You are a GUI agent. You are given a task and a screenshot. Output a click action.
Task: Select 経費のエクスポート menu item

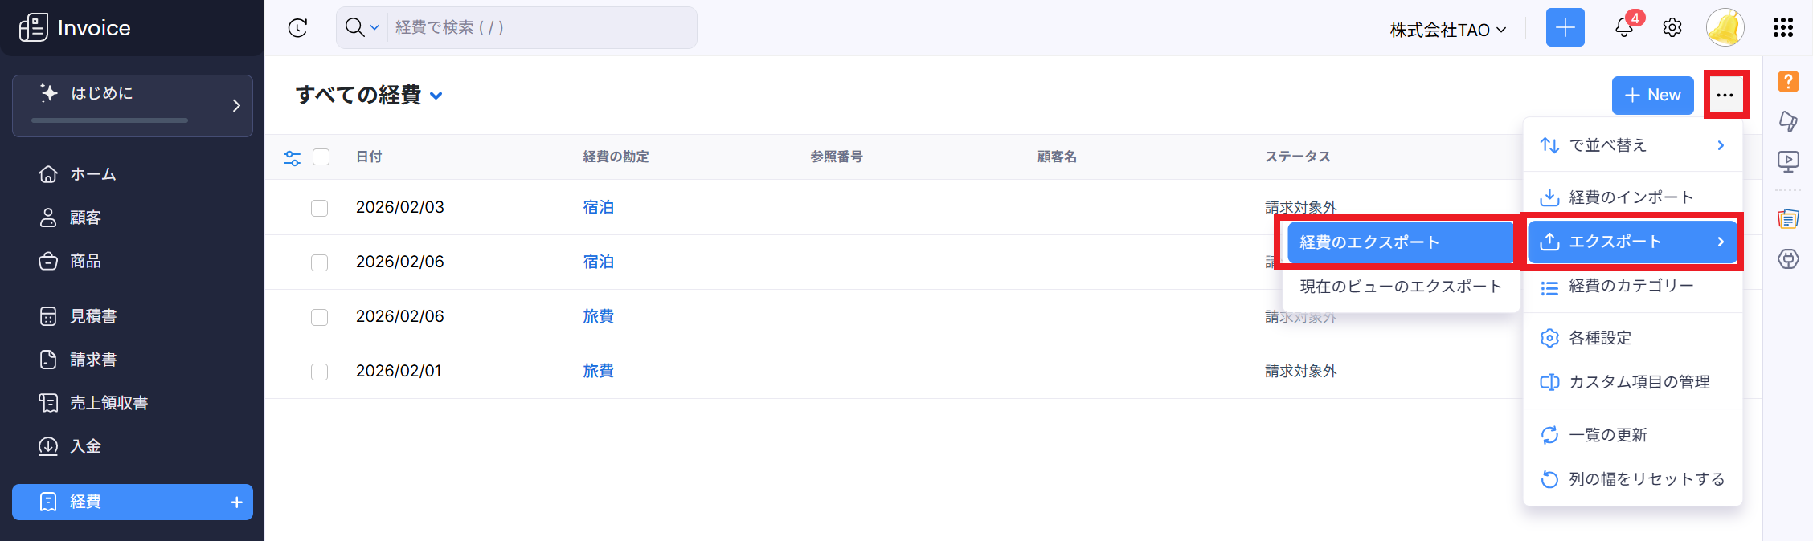click(x=1399, y=242)
